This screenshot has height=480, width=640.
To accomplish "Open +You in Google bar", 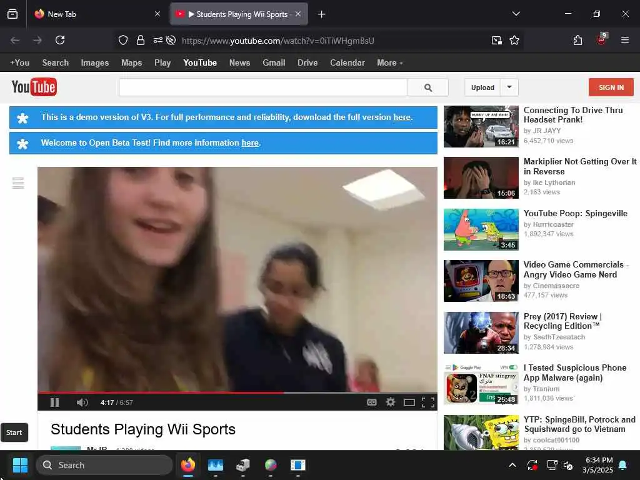I will [19, 63].
